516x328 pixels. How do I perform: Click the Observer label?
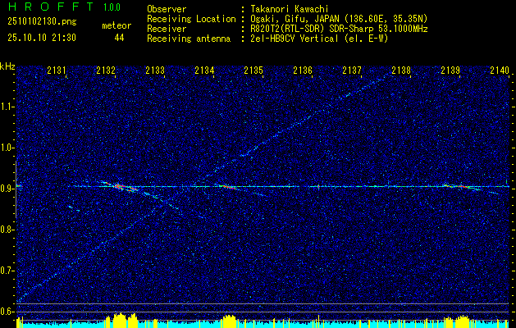tap(167, 9)
